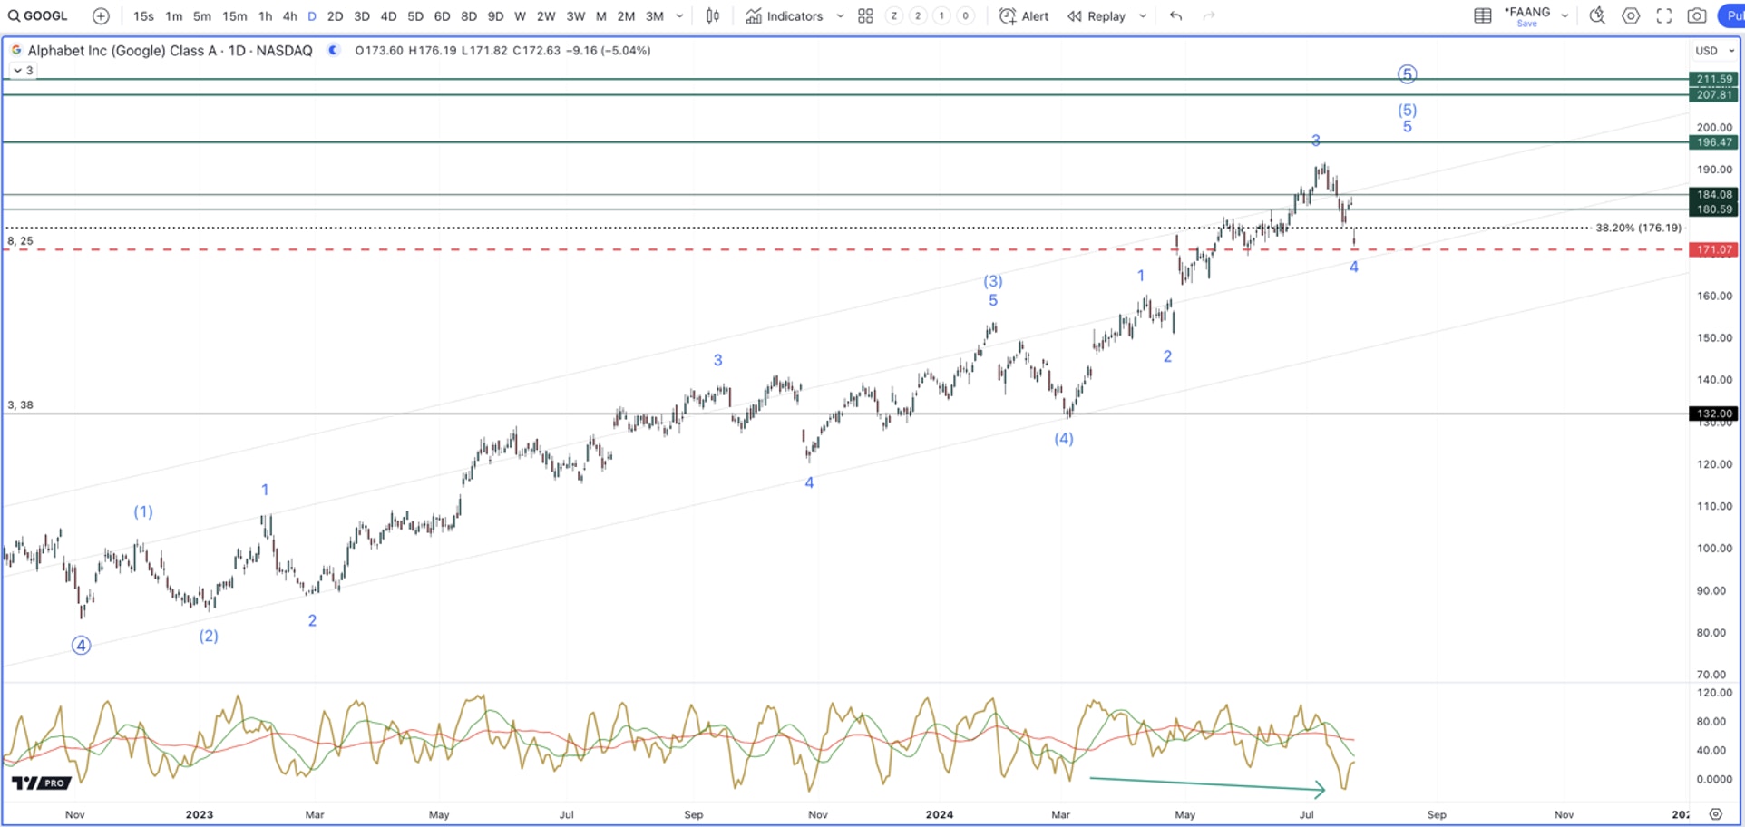This screenshot has height=827, width=1745.
Task: Select the circled 4 wave label
Action: (x=82, y=646)
